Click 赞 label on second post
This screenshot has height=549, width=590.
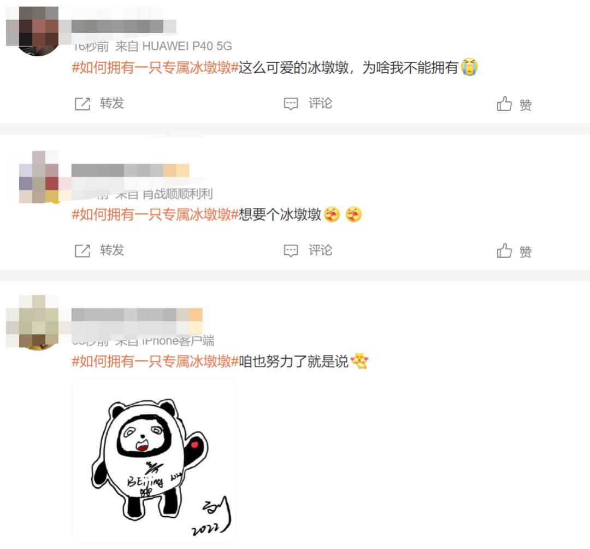[526, 252]
